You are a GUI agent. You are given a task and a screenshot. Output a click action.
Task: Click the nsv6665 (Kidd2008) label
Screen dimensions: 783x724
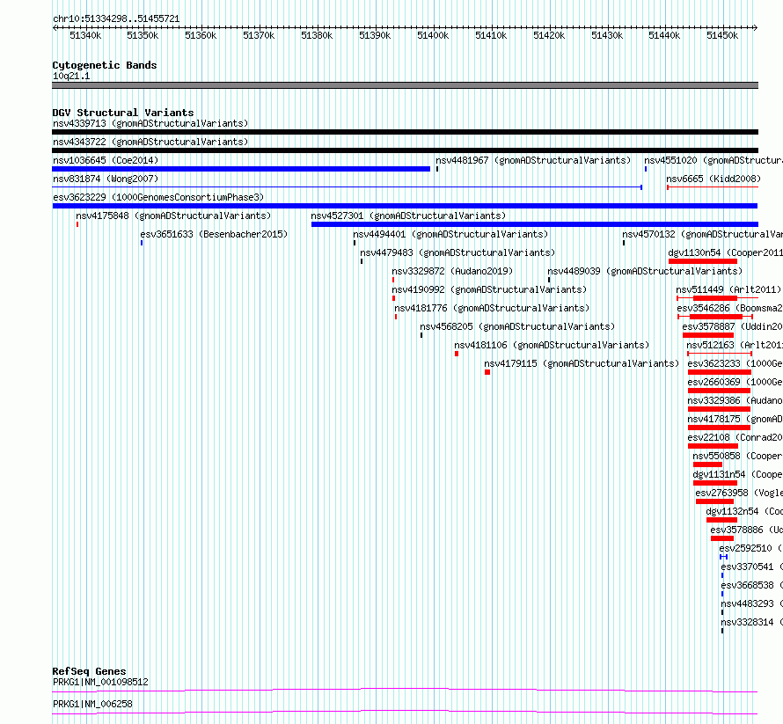713,179
